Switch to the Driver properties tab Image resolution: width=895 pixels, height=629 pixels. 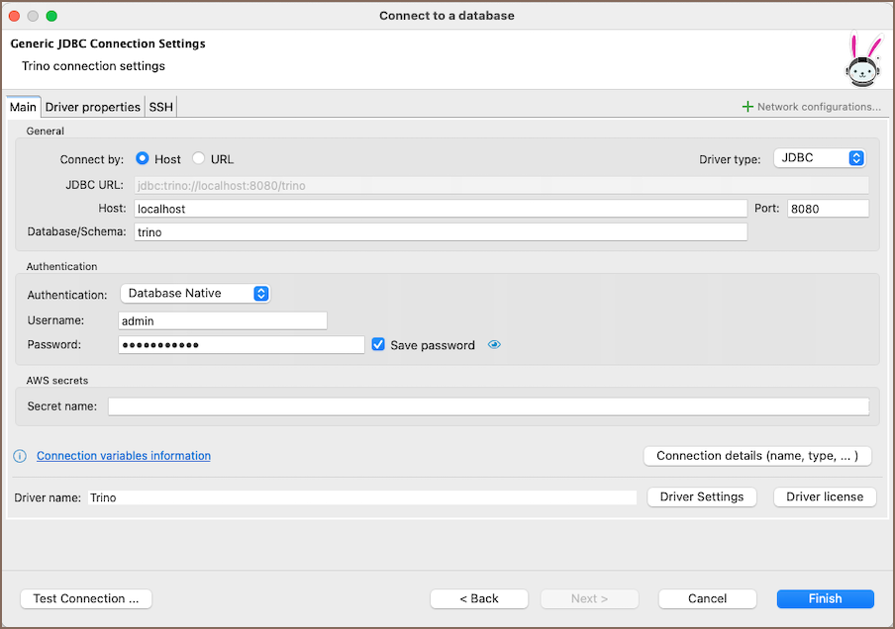tap(93, 107)
